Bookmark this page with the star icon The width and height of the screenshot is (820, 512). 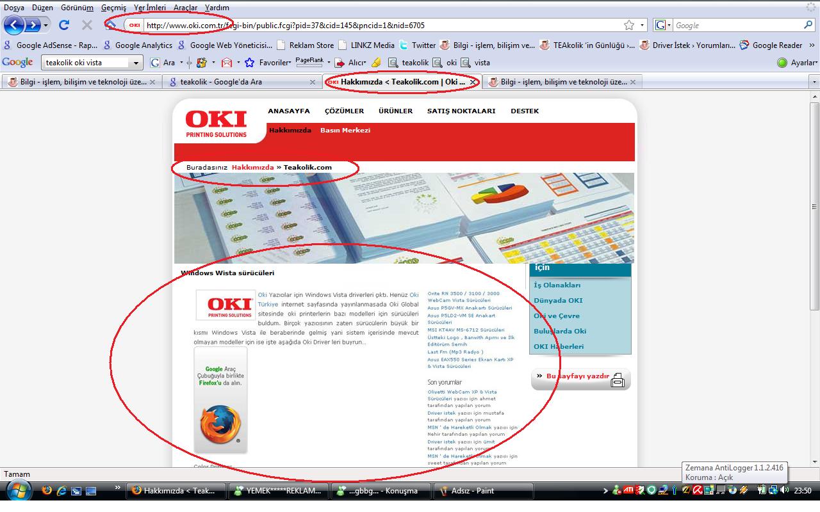coord(629,25)
